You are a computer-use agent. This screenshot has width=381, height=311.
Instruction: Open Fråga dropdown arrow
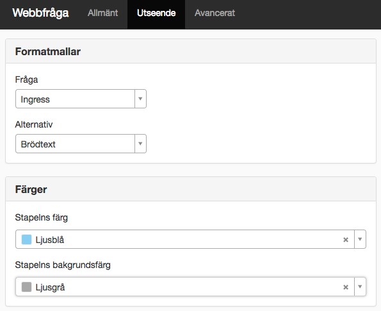(x=140, y=99)
